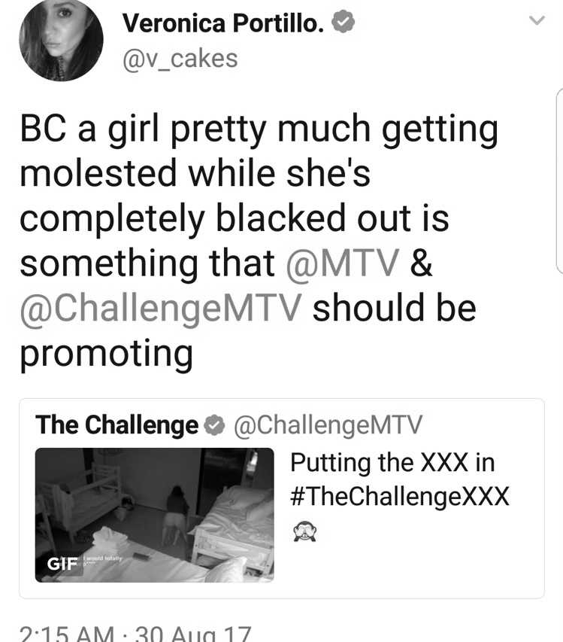Click the word promoting in the tweet
Image resolution: width=563 pixels, height=642 pixels.
click(106, 354)
